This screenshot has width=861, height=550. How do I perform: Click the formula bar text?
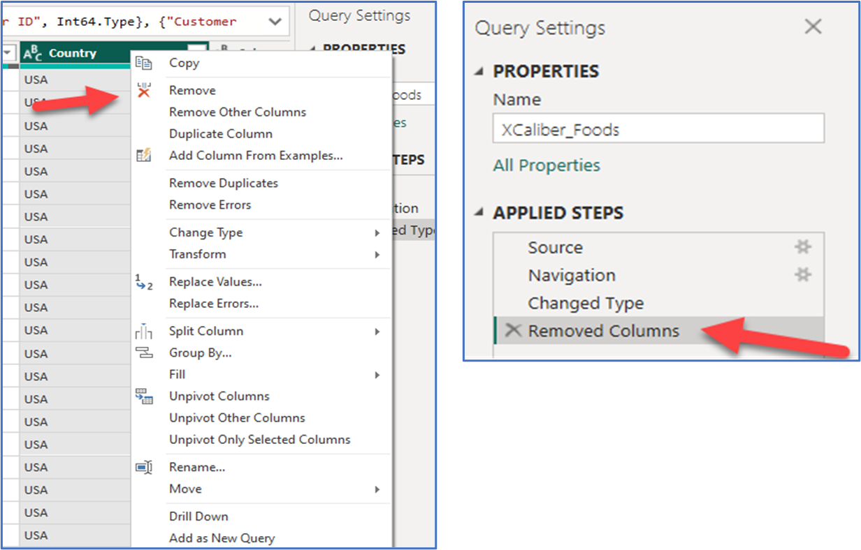pyautogui.click(x=119, y=22)
